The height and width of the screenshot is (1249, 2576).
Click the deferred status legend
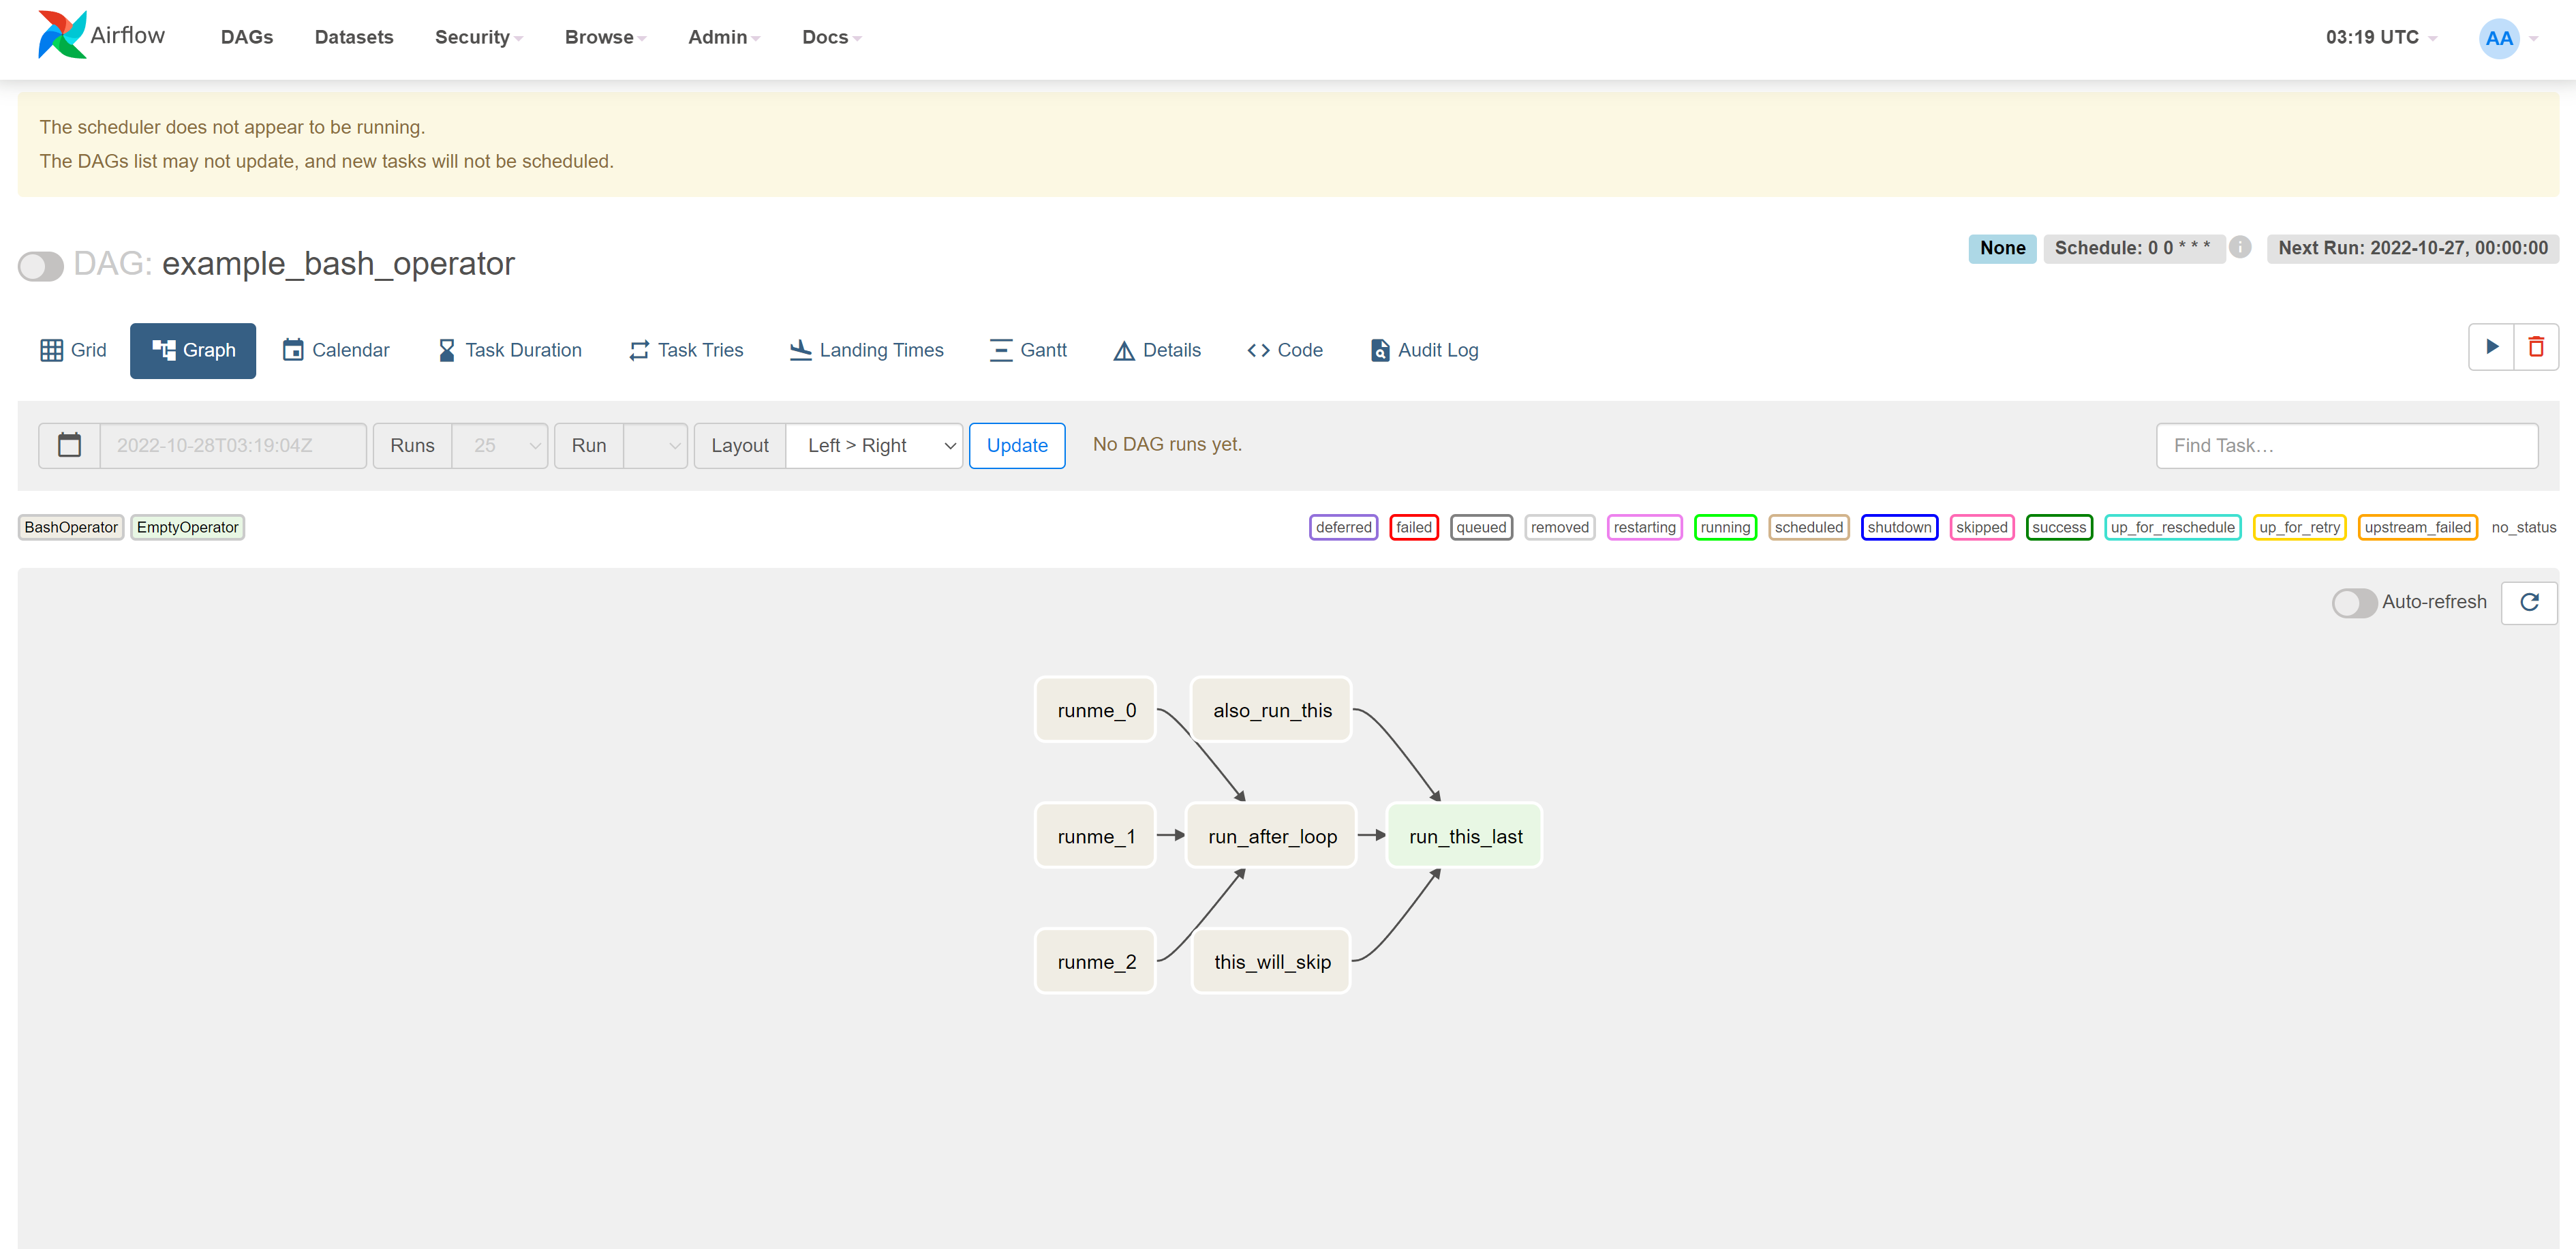[x=1343, y=528]
